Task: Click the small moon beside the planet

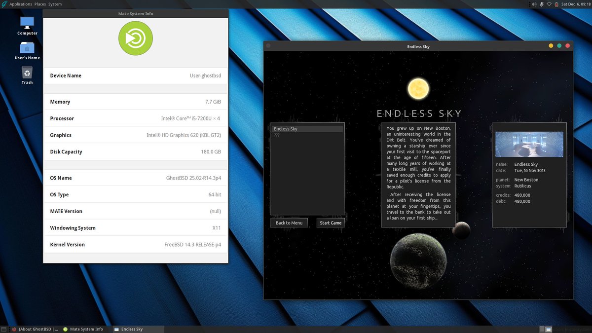Action: (x=461, y=230)
